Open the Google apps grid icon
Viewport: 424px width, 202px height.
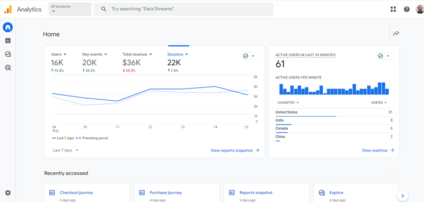[x=393, y=9]
